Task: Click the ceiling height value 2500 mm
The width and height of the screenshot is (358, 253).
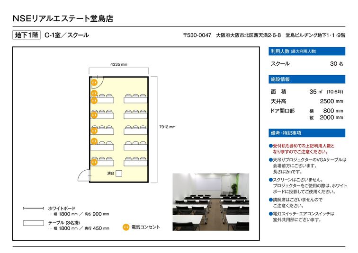Action: [331, 101]
